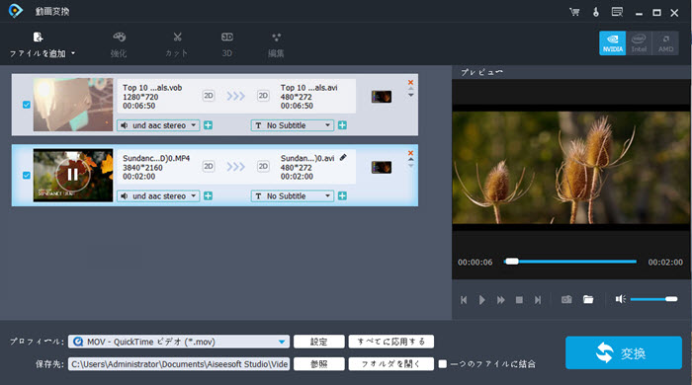Add subtitle to Top 10 file
Screen dimensions: 692x385
coord(342,125)
